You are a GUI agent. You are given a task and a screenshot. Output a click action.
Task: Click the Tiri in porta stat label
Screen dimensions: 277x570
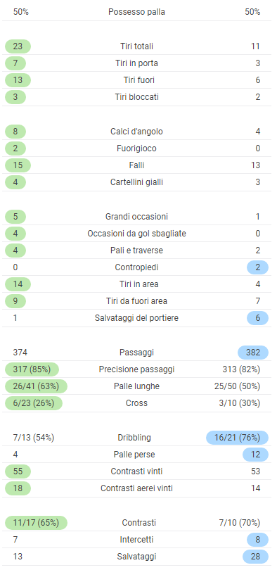[x=136, y=63]
